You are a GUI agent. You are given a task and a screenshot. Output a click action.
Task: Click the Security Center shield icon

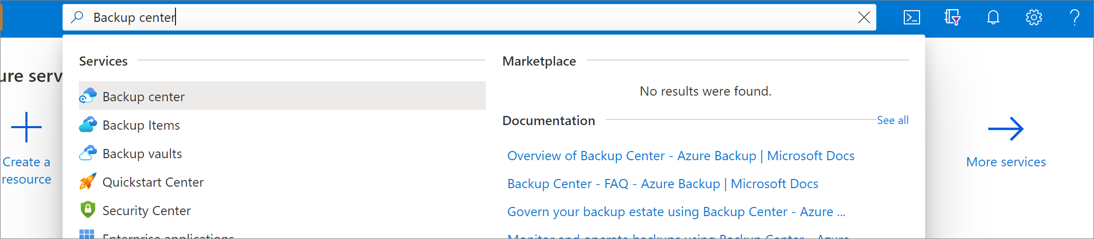click(88, 210)
